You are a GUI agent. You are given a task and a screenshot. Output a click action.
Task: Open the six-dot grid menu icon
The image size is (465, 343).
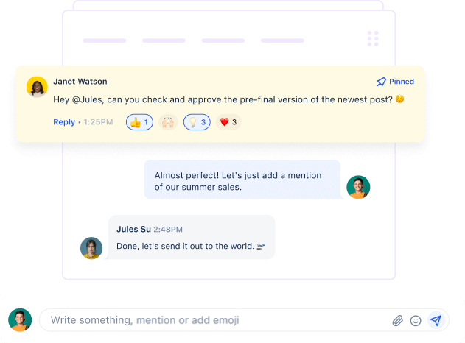(373, 38)
